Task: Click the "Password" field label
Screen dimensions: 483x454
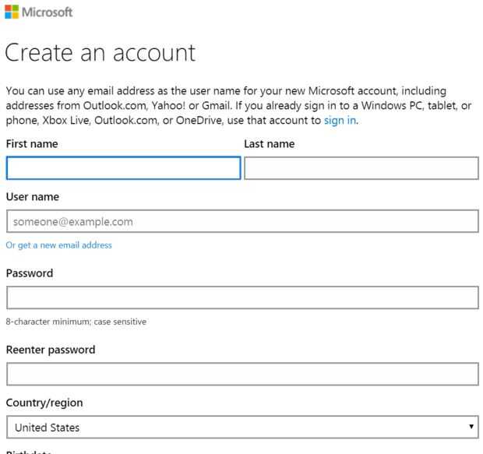Action: coord(30,273)
